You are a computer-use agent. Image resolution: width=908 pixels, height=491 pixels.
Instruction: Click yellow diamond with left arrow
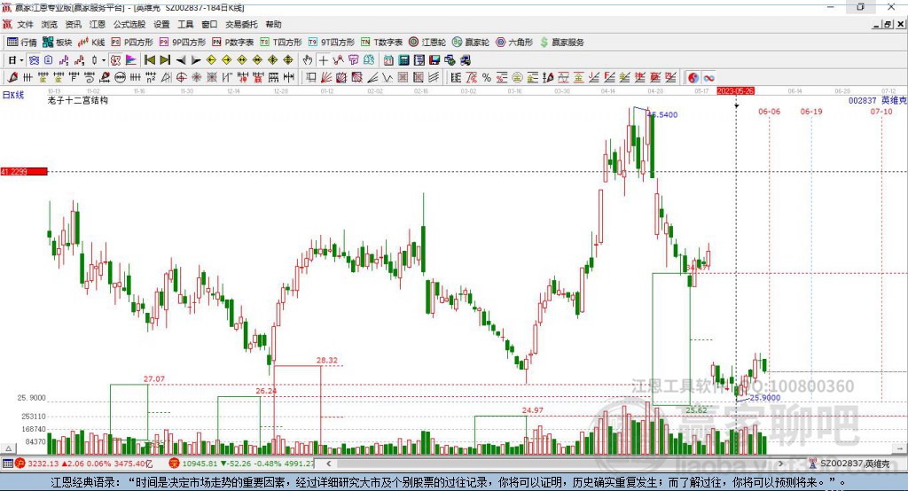(x=211, y=60)
